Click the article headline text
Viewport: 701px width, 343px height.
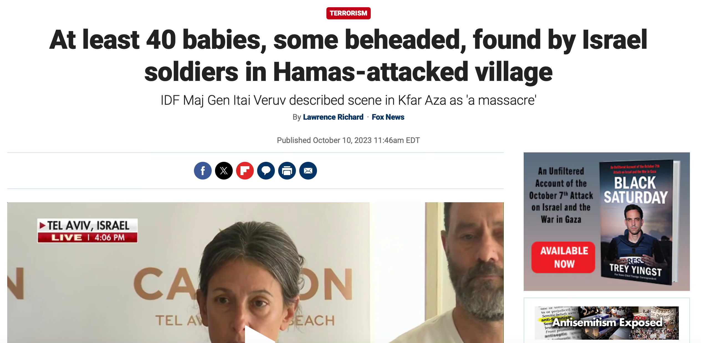point(348,56)
